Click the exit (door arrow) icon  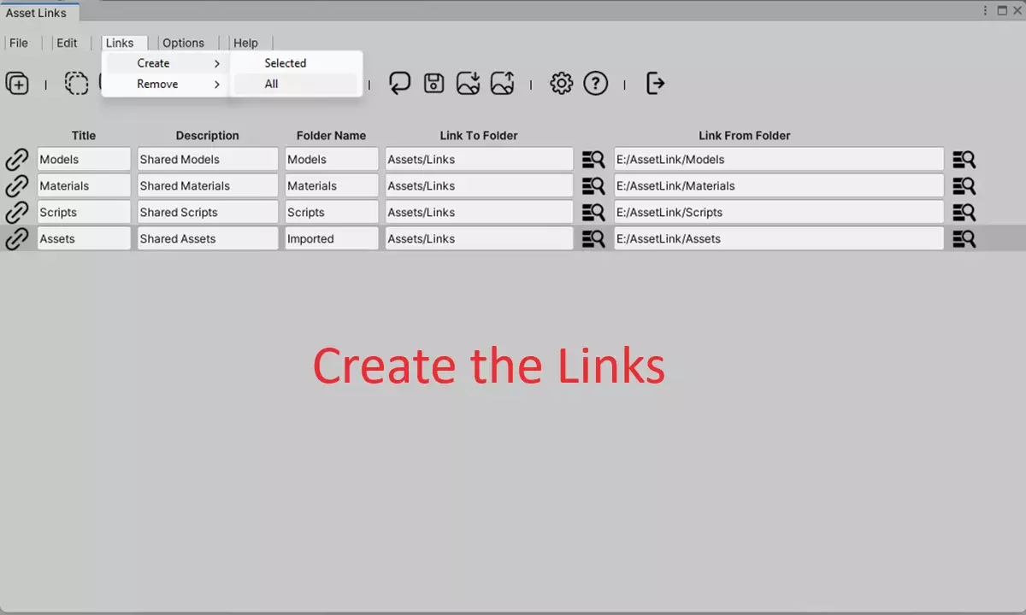click(655, 83)
